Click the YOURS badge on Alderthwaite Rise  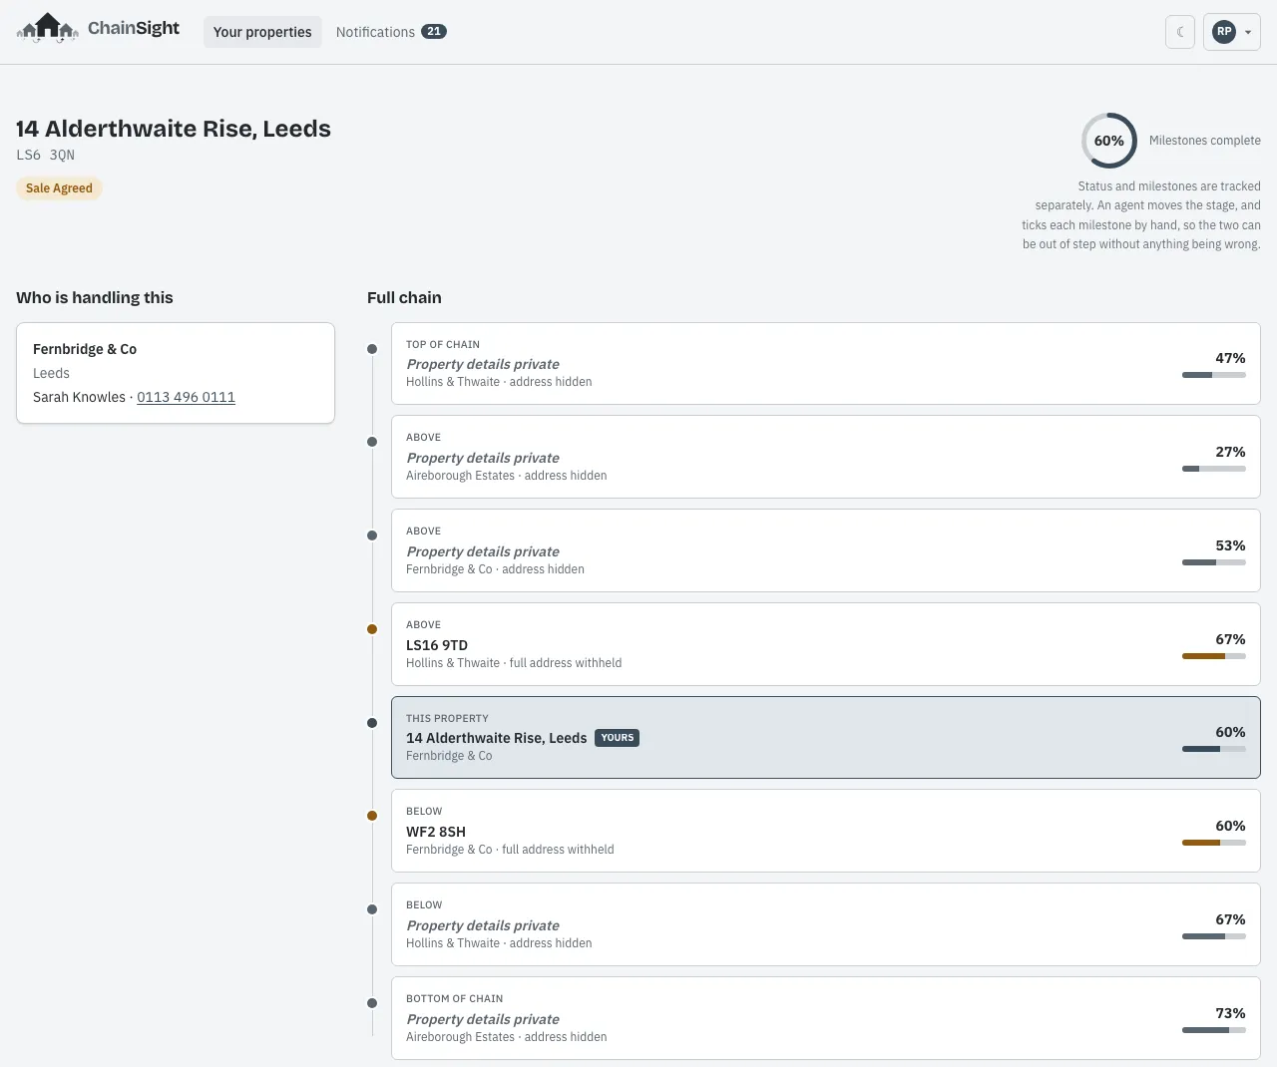618,738
